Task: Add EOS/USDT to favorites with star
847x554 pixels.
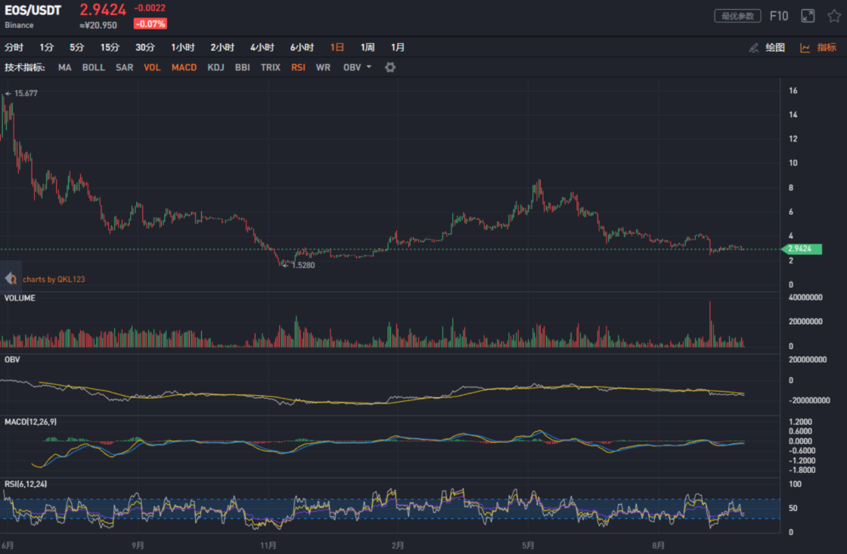Action: point(833,16)
